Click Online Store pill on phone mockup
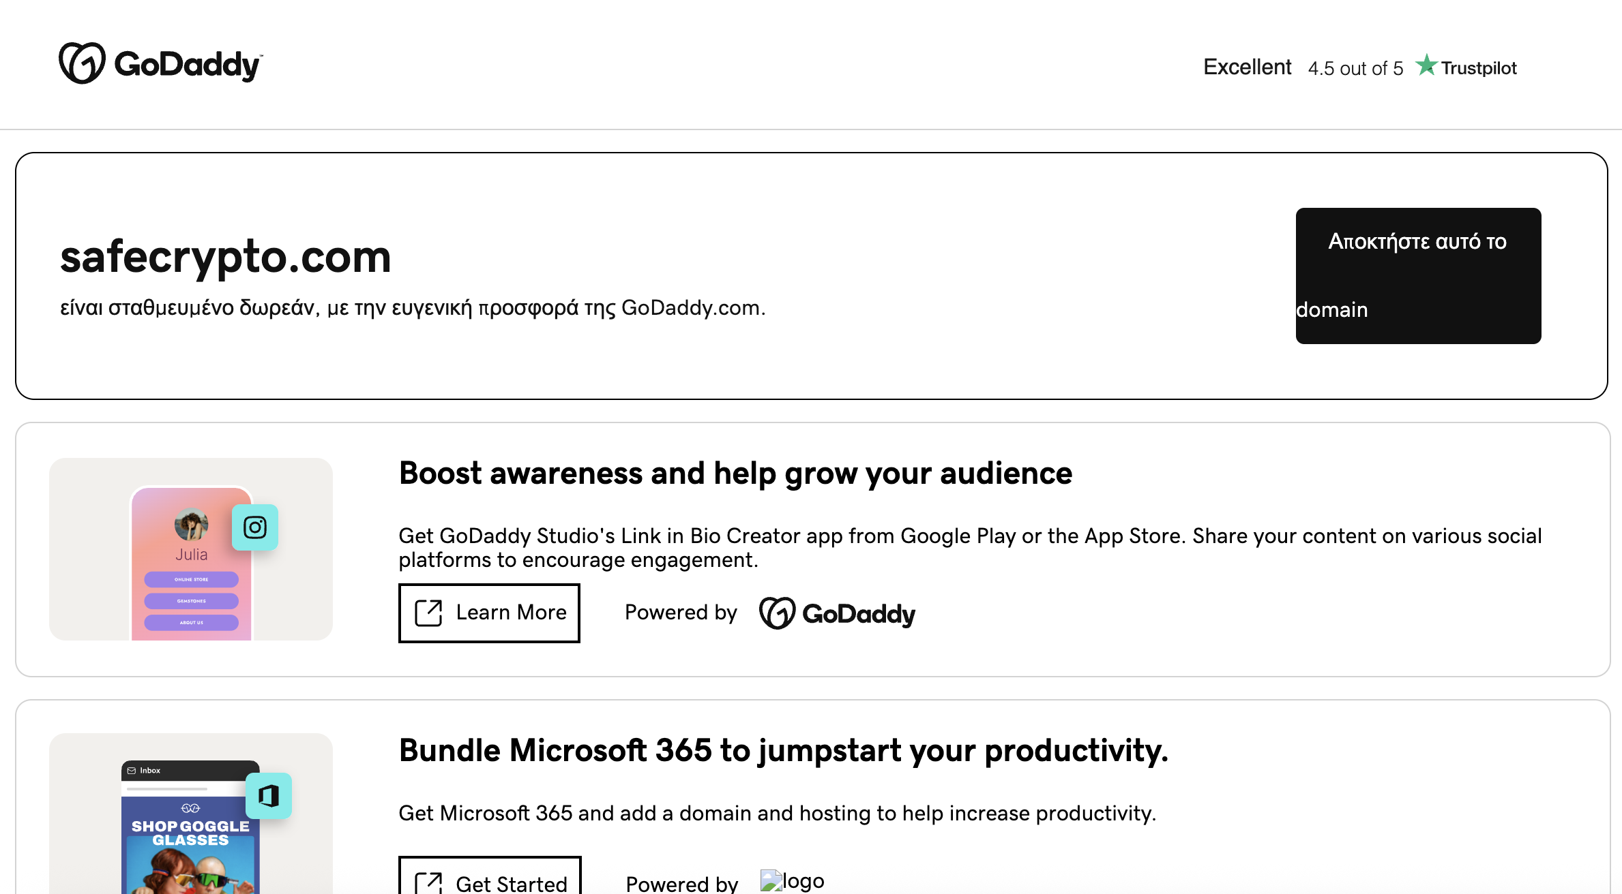 coord(191,579)
